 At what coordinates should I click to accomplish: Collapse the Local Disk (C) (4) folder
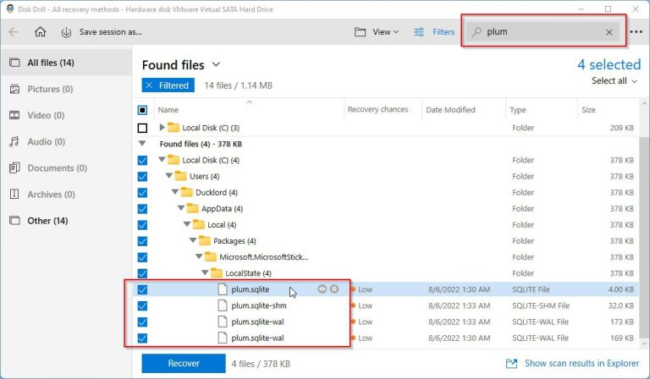(162, 159)
